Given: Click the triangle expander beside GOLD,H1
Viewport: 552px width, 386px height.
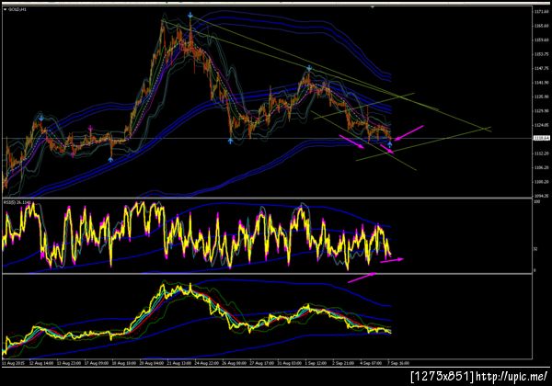Looking at the screenshot, I should click(x=5, y=9).
